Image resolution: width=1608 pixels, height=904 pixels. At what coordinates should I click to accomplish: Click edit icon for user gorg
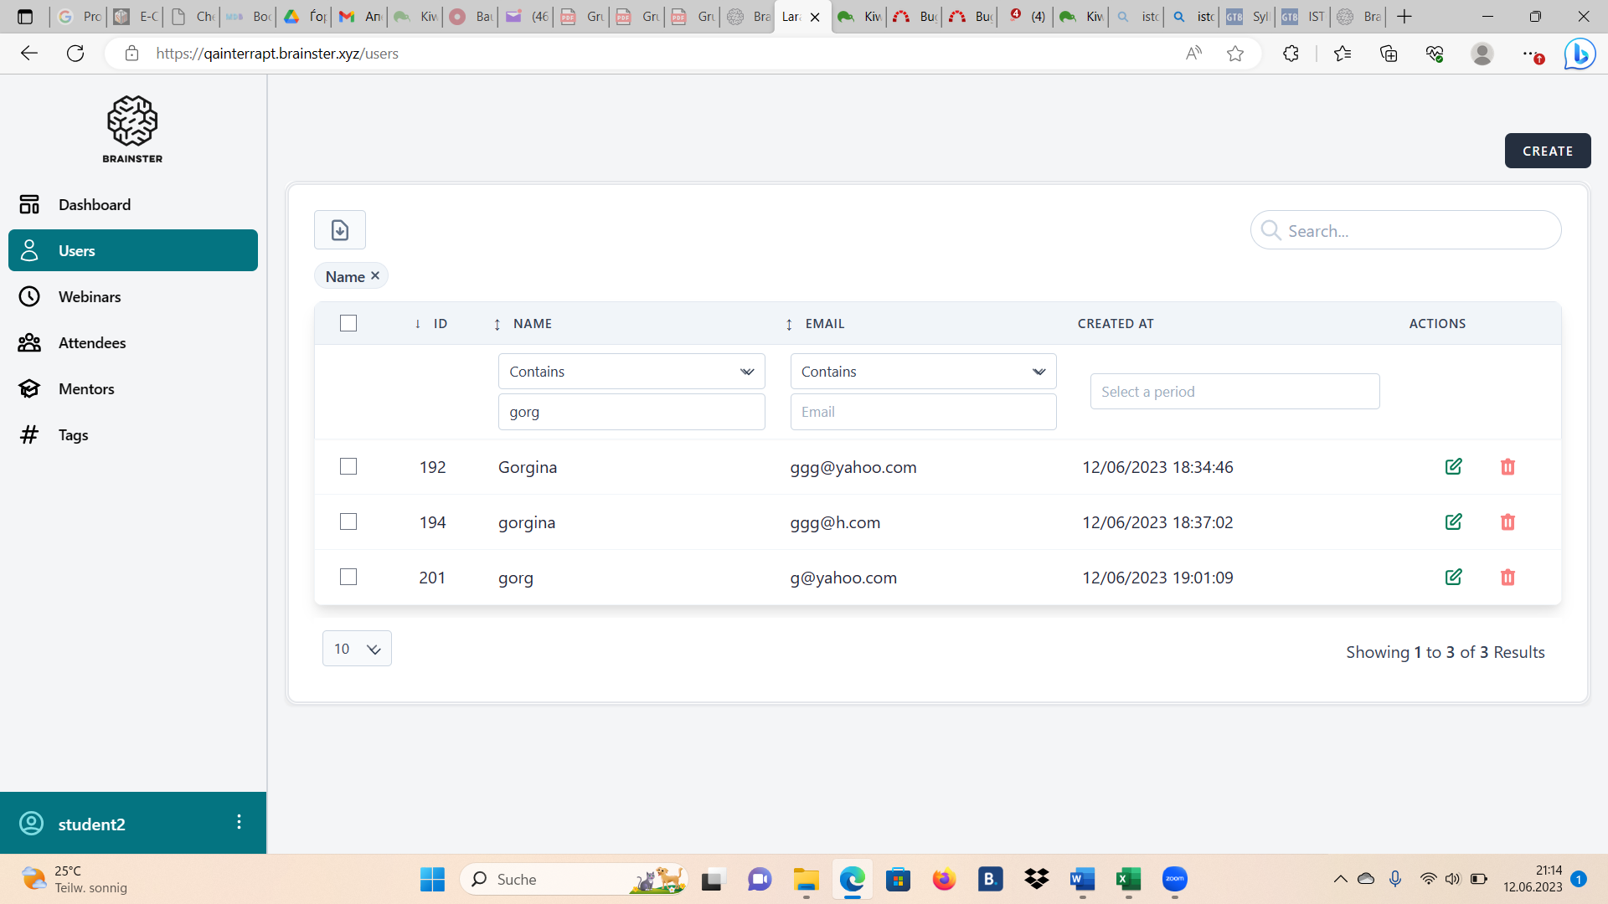(1453, 578)
